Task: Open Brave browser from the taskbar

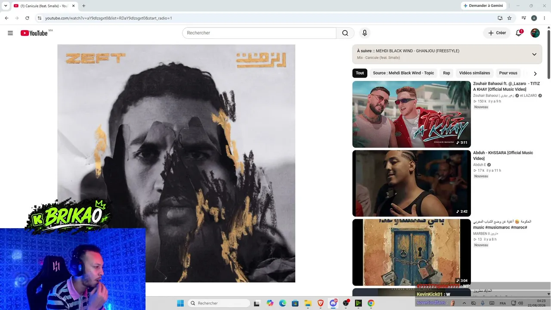Action: pyautogui.click(x=320, y=303)
